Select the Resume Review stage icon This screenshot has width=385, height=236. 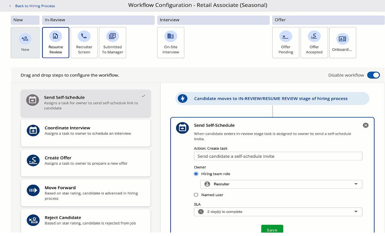tap(55, 36)
